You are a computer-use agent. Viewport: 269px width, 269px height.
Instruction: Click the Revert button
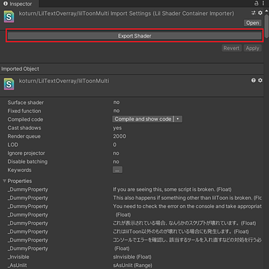(x=231, y=48)
